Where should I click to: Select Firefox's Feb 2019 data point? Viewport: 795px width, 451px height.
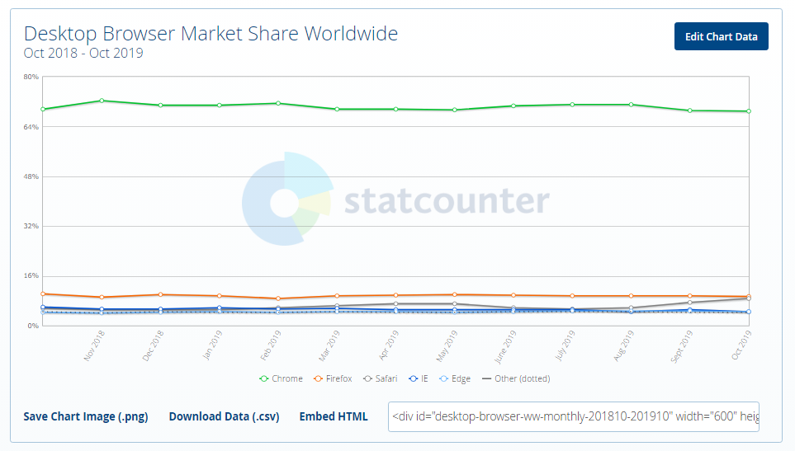click(278, 298)
